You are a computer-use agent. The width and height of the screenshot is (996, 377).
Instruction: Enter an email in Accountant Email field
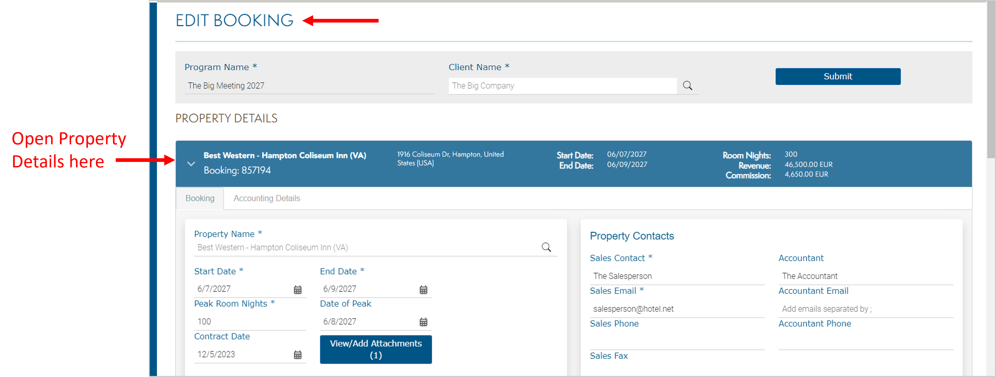862,308
